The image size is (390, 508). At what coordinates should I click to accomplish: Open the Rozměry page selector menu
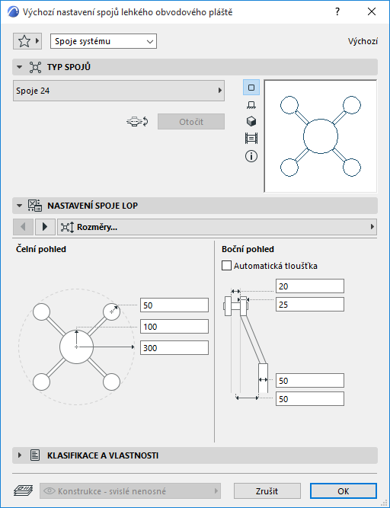tap(217, 227)
